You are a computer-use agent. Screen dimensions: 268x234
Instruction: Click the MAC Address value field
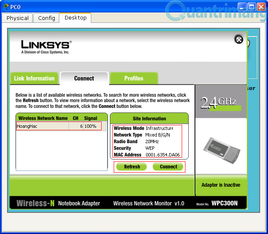click(163, 155)
